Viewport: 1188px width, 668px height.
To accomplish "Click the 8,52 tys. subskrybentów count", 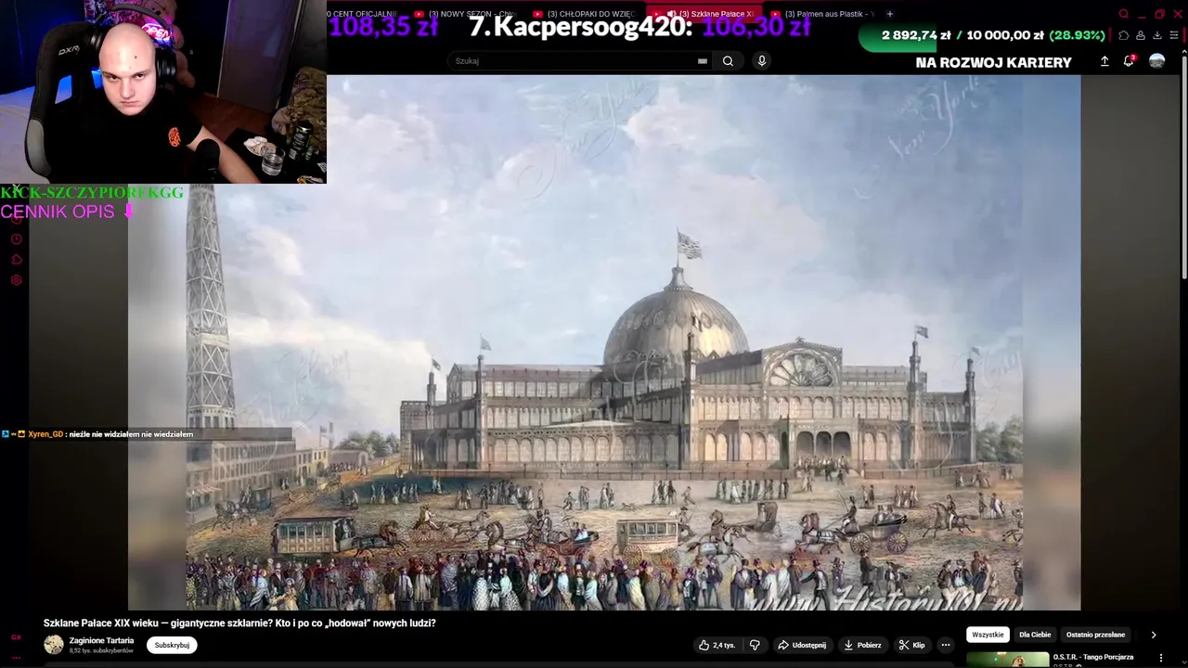I will click(x=101, y=651).
